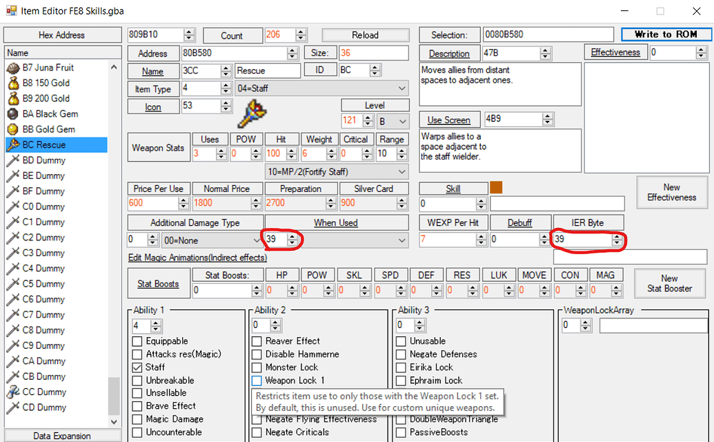Uncheck the Staff checkbox
The image size is (714, 442).
(x=137, y=367)
